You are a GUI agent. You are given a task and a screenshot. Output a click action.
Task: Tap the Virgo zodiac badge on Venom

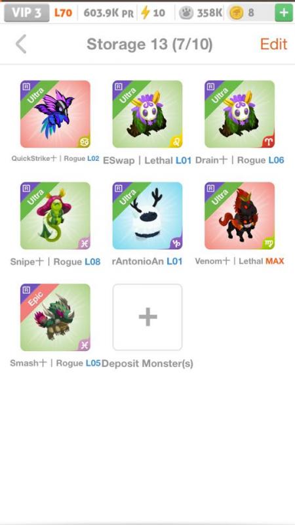coord(268,243)
